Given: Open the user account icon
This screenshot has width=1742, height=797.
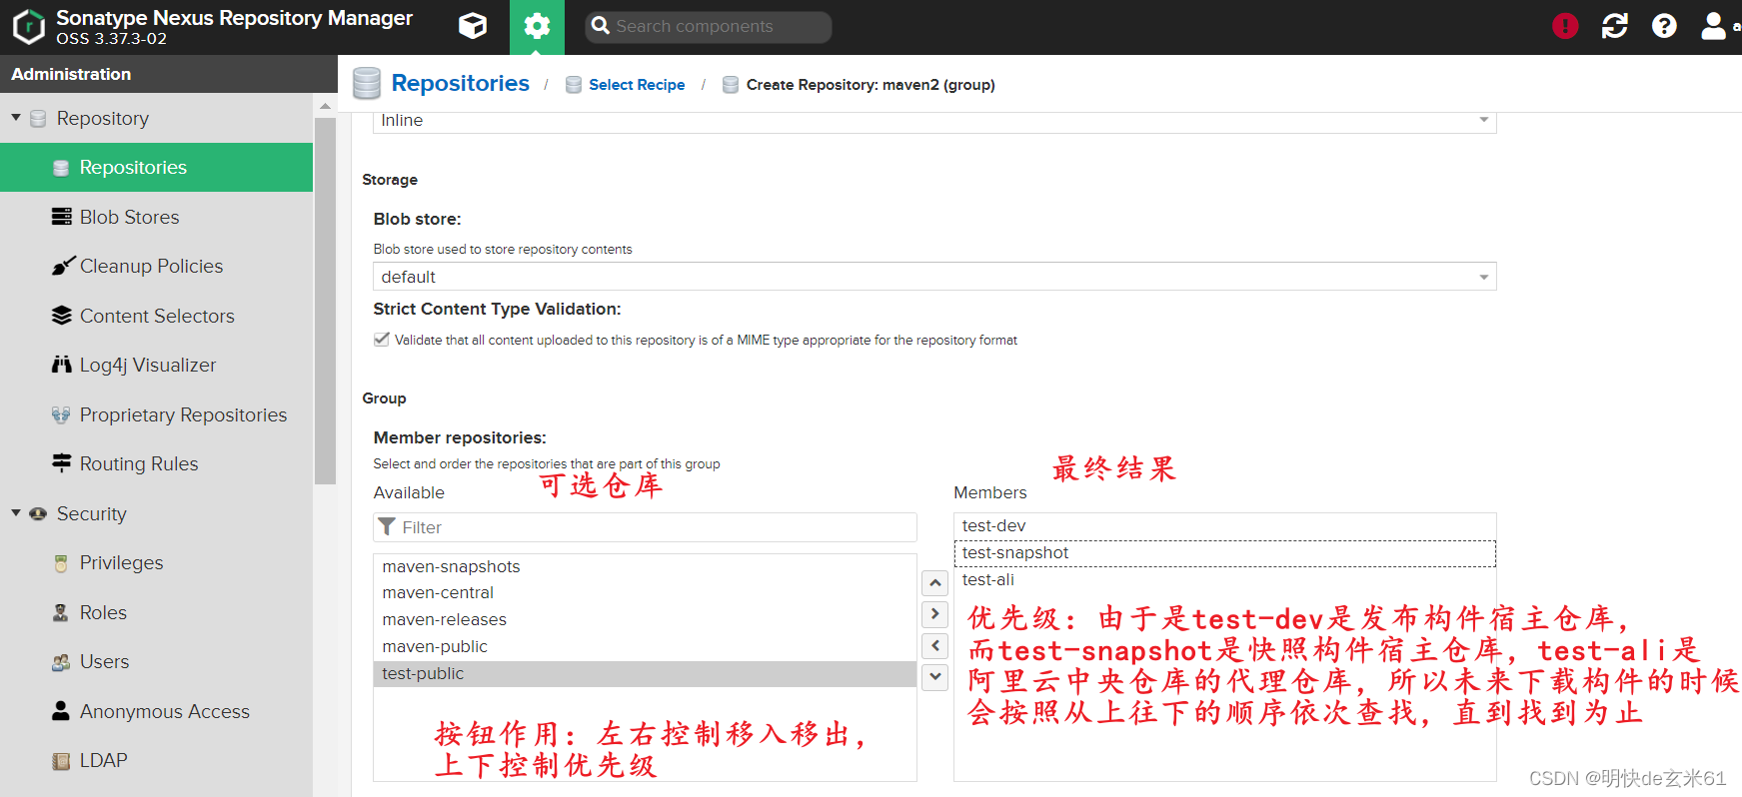Looking at the screenshot, I should point(1713,26).
